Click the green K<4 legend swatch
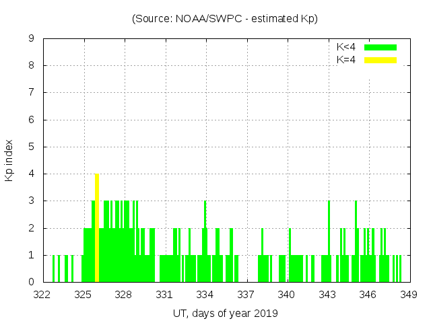This screenshot has height=323, width=431. (x=380, y=47)
